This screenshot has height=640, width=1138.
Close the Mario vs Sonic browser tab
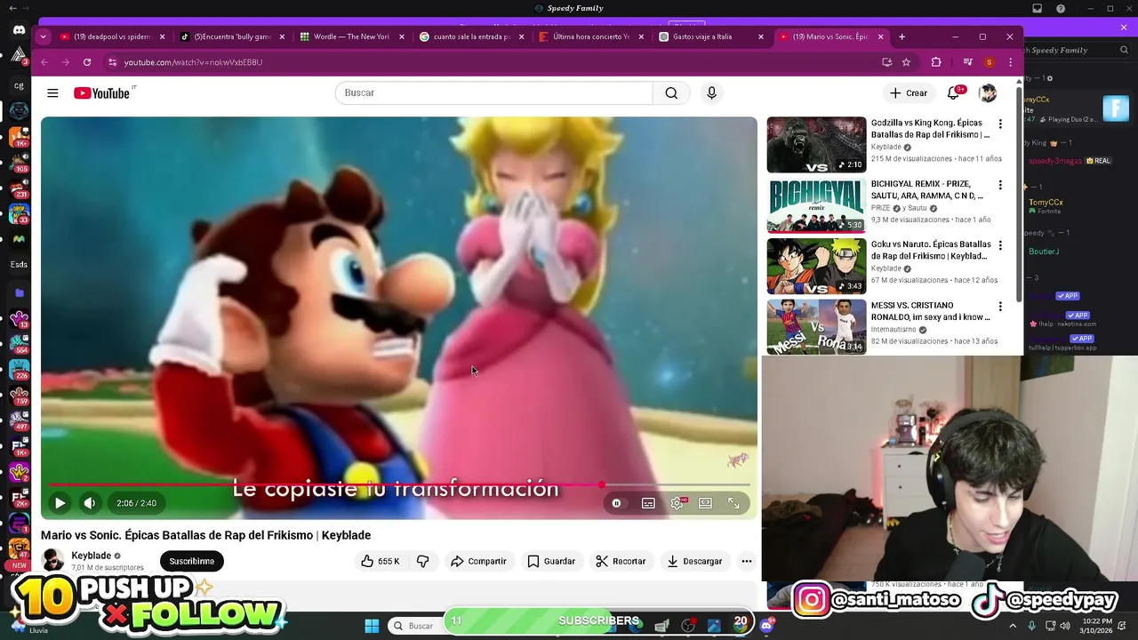pyautogui.click(x=880, y=36)
